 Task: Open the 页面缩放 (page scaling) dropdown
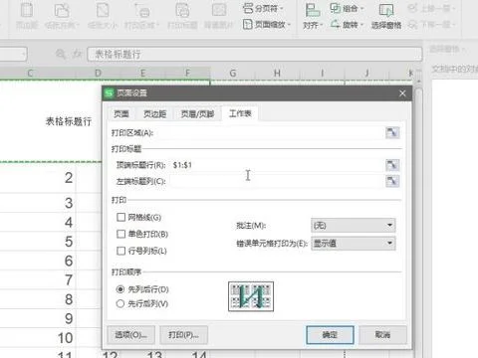click(267, 24)
